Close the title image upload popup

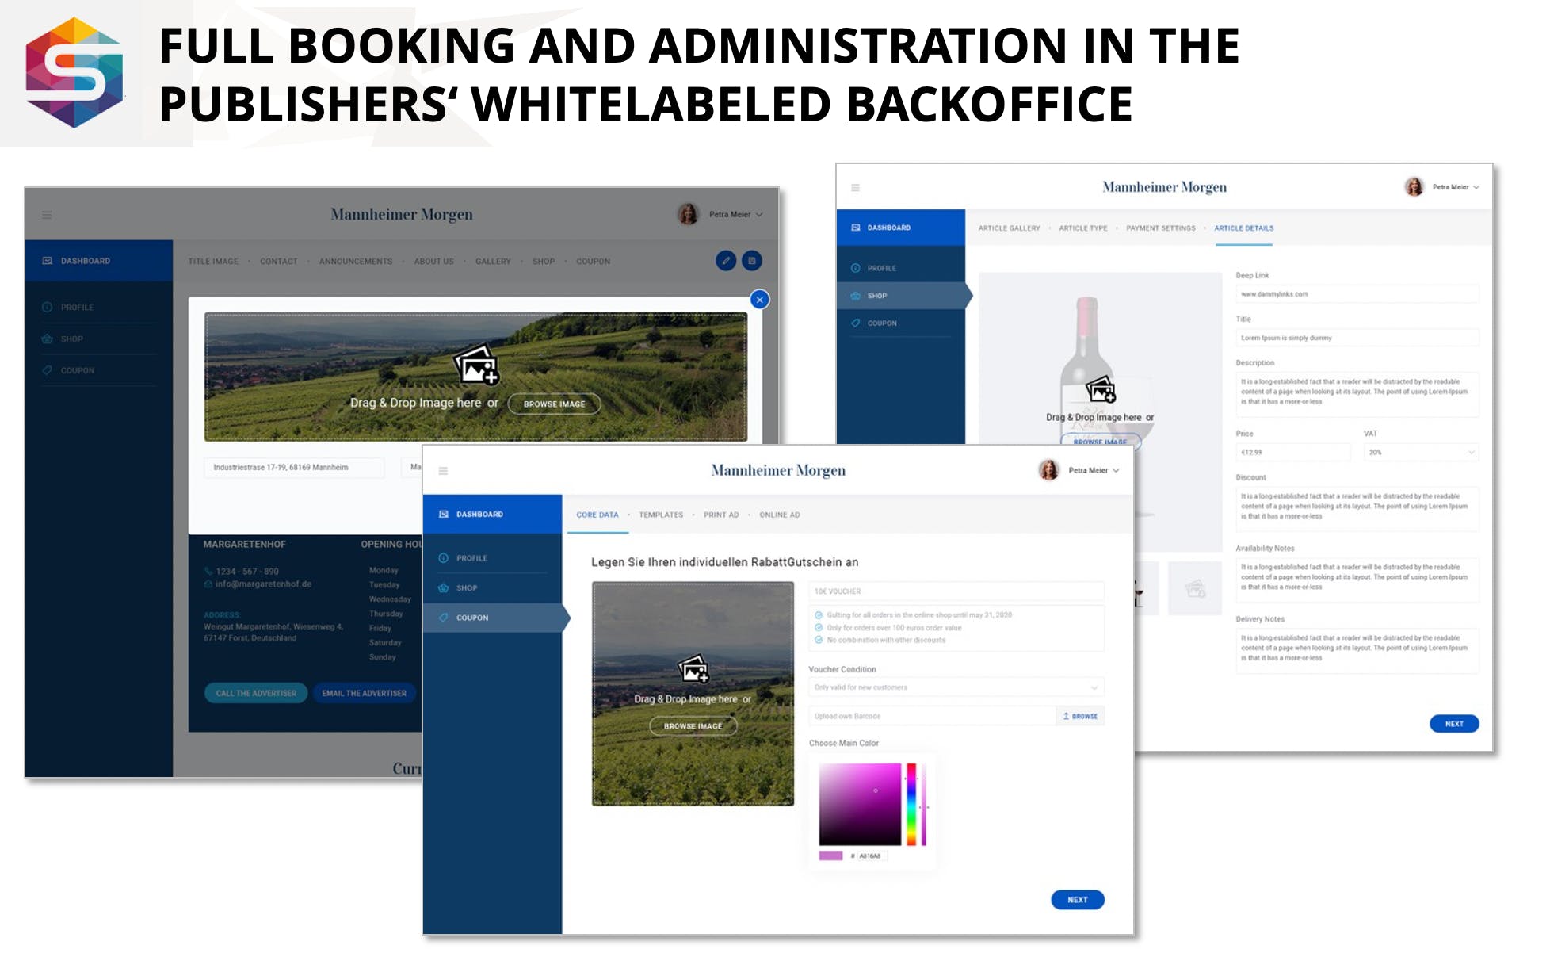(x=759, y=300)
